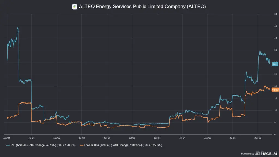Click the Jul '23 axis label
The height and width of the screenshot is (157, 279).
[132, 138]
